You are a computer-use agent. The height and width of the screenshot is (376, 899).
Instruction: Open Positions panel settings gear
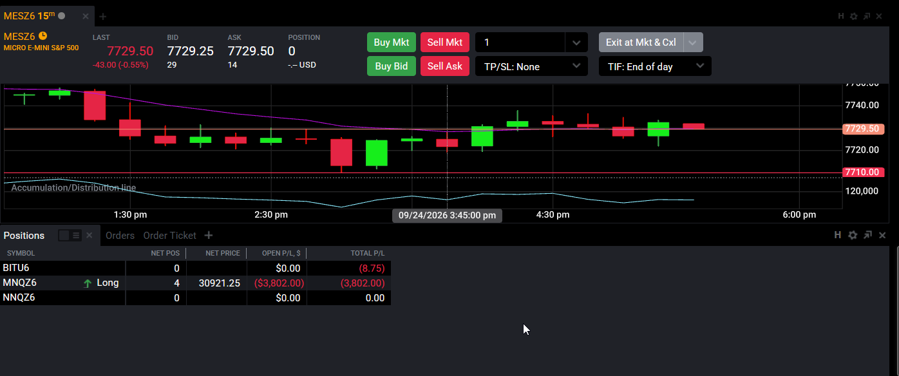(x=853, y=235)
